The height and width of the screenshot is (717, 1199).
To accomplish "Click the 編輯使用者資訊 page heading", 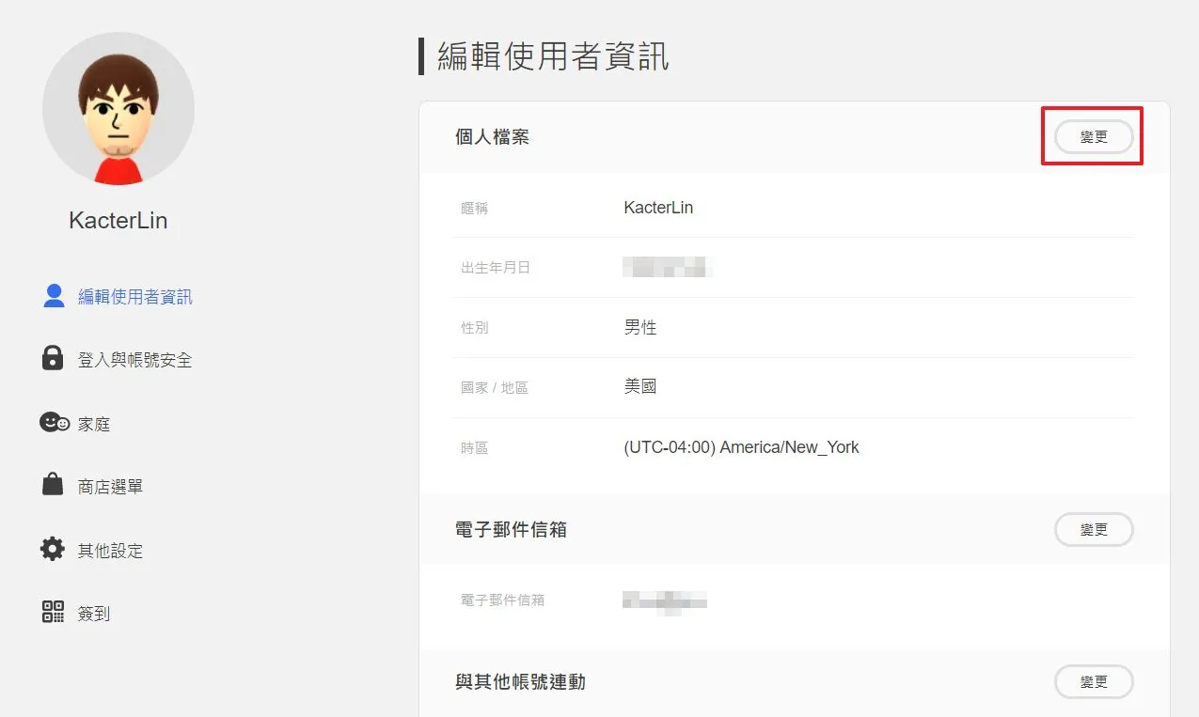I will tap(553, 56).
